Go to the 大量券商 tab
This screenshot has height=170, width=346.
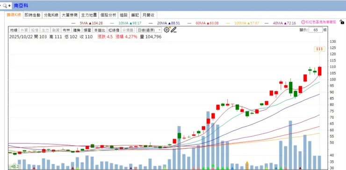(x=70, y=15)
